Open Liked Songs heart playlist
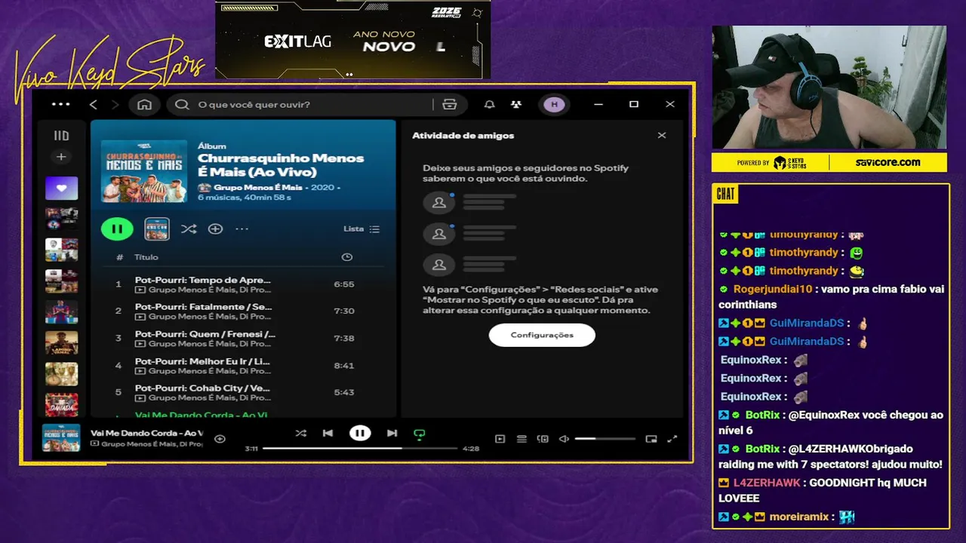 pyautogui.click(x=61, y=188)
